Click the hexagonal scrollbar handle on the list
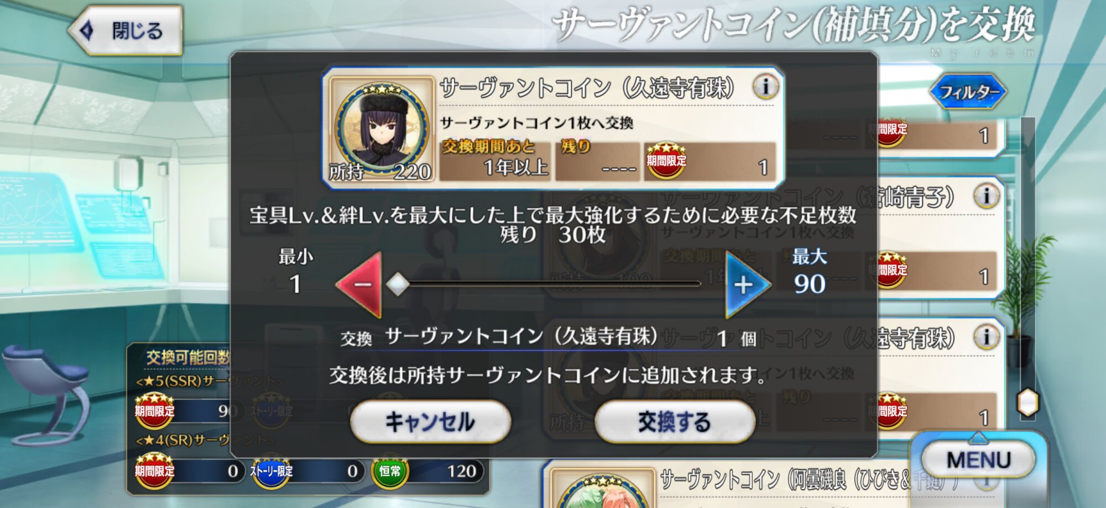1106x508 pixels. coord(1028,403)
